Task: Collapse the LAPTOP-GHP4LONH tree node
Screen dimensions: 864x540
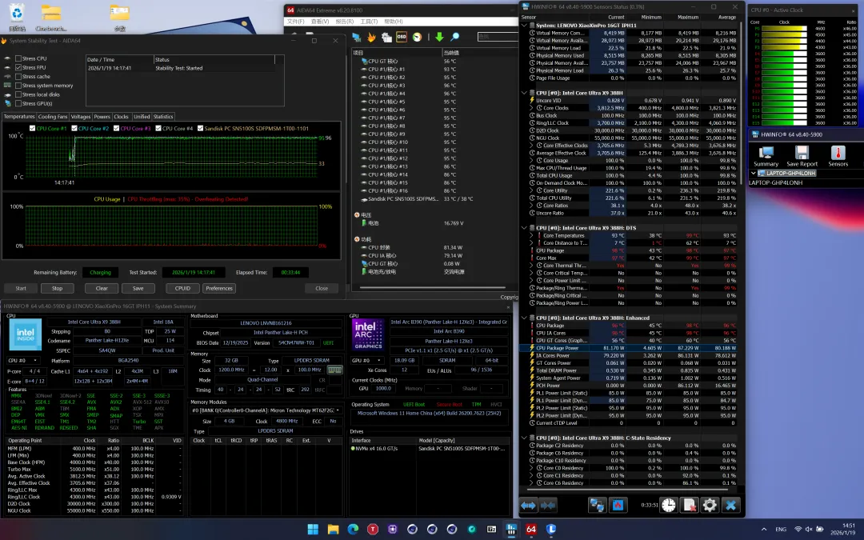Action: pyautogui.click(x=754, y=173)
